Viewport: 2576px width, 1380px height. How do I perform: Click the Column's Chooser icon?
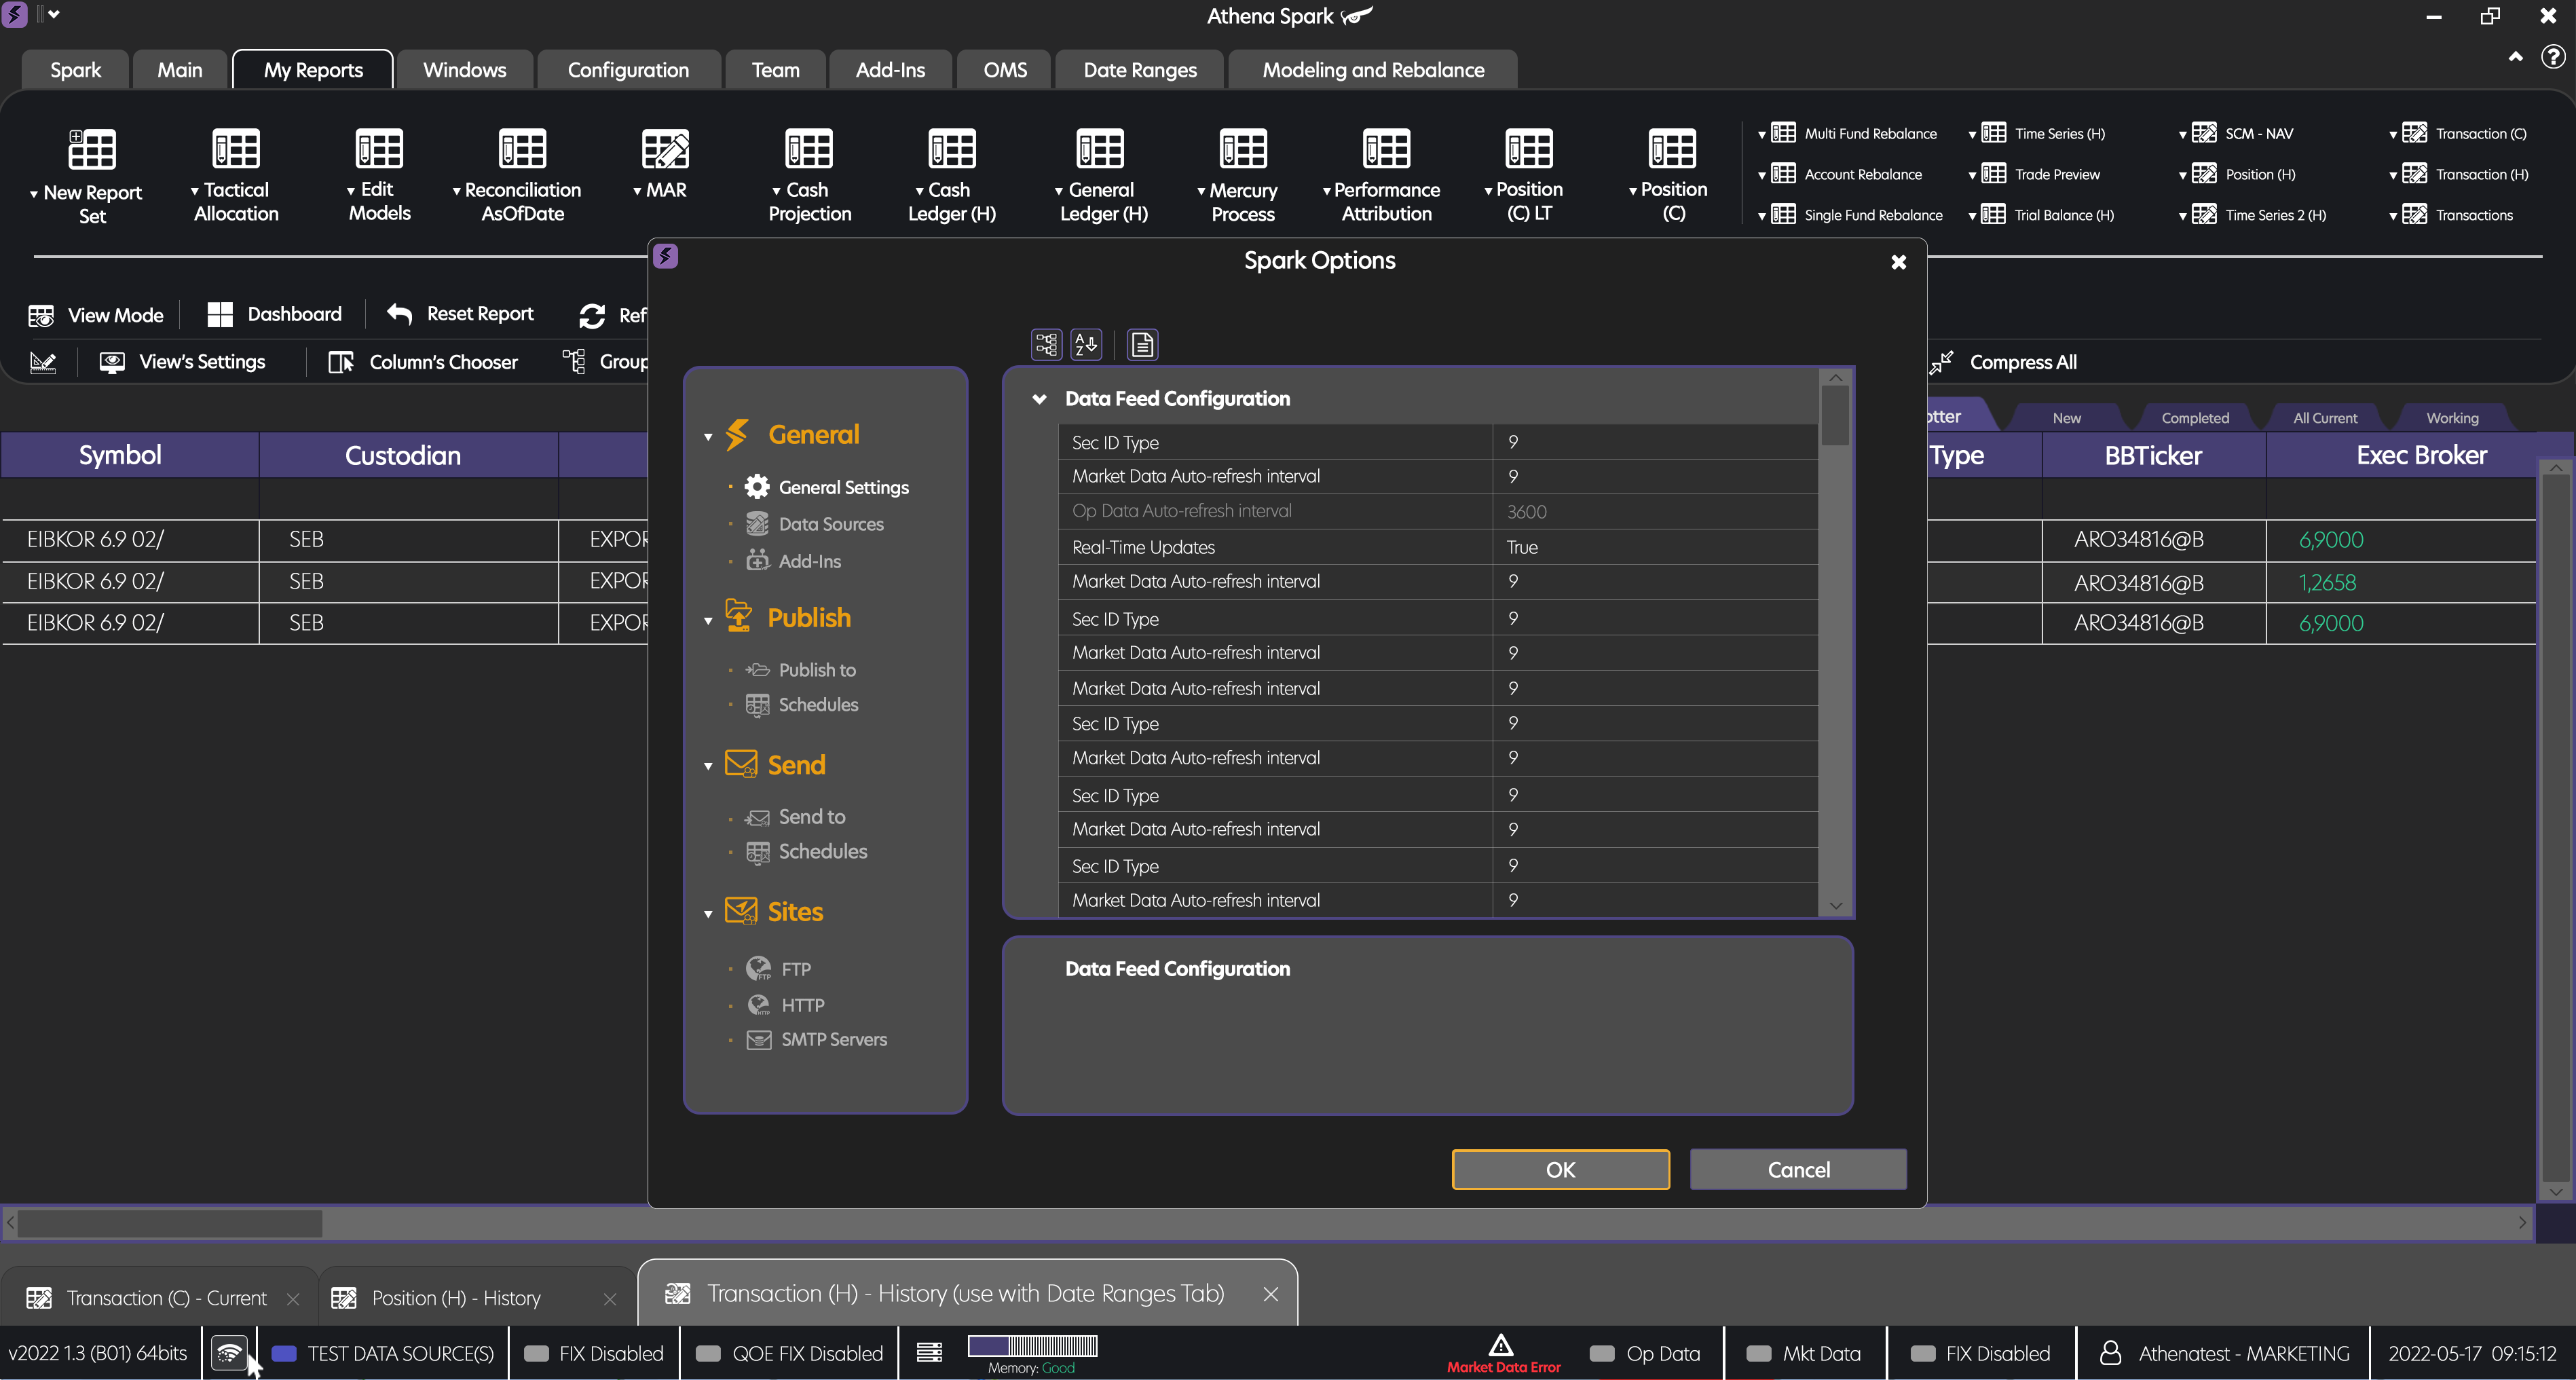pyautogui.click(x=340, y=362)
